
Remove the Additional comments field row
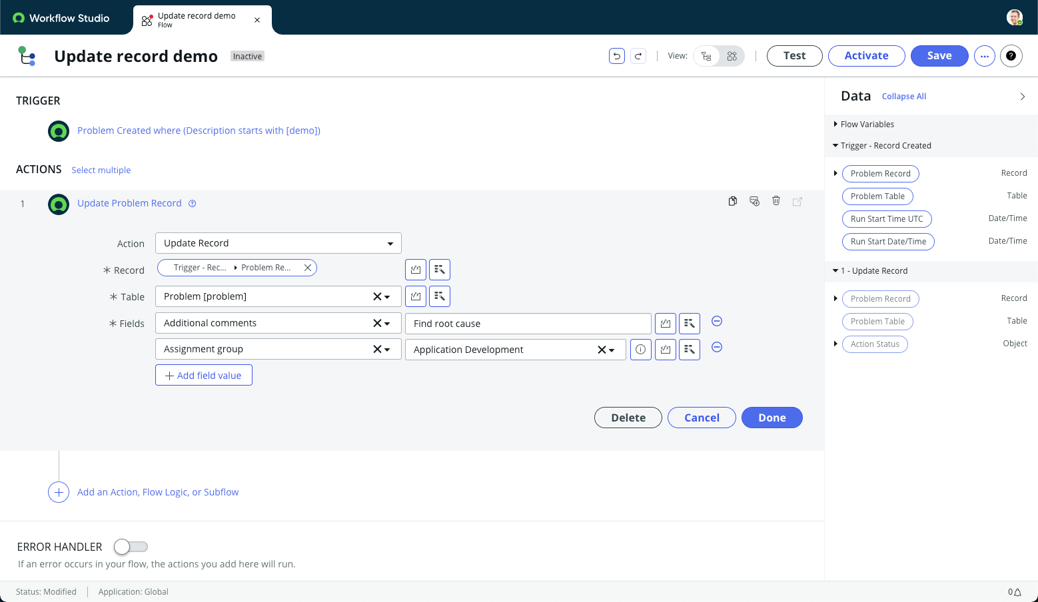coord(717,321)
